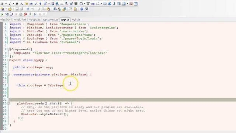Cut selection with the scissors icon
Image resolution: width=236 pixels, height=133 pixels.
point(39,9)
